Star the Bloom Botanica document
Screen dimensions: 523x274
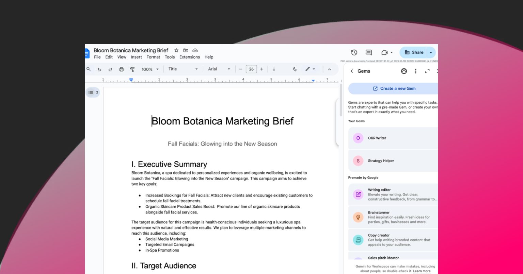176,50
